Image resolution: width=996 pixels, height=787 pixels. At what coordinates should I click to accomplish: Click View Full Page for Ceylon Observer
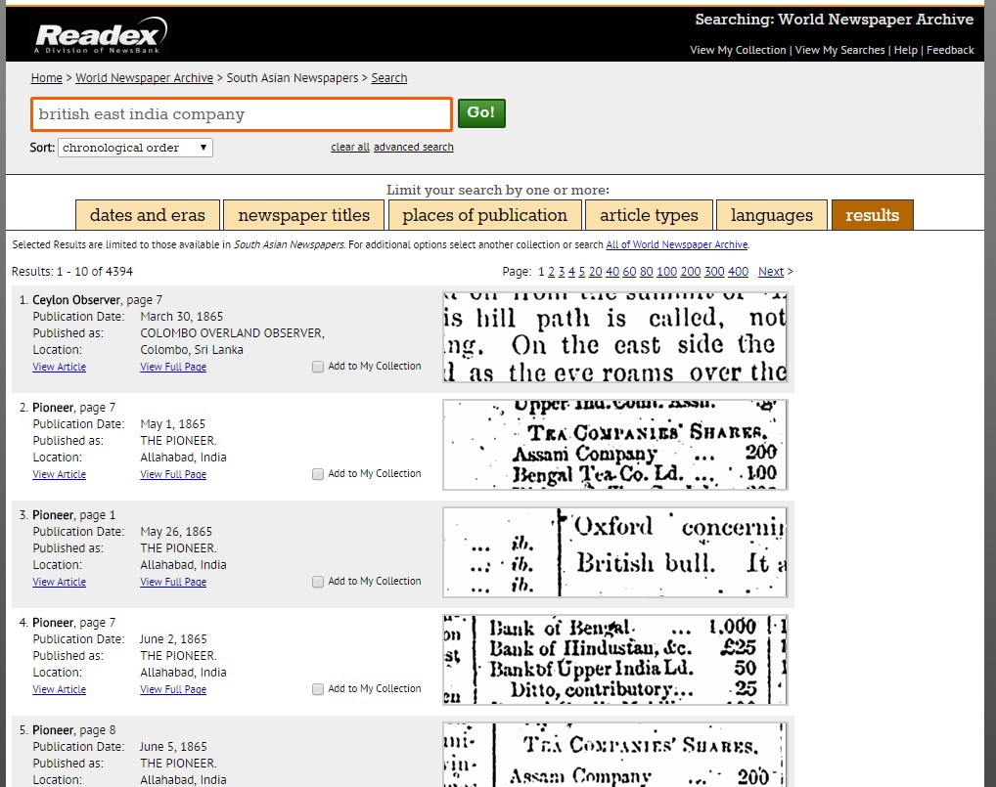tap(173, 368)
